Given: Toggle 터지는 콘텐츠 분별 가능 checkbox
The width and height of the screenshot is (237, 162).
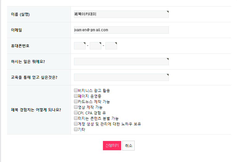Looking at the screenshot, I should pyautogui.click(x=76, y=118).
